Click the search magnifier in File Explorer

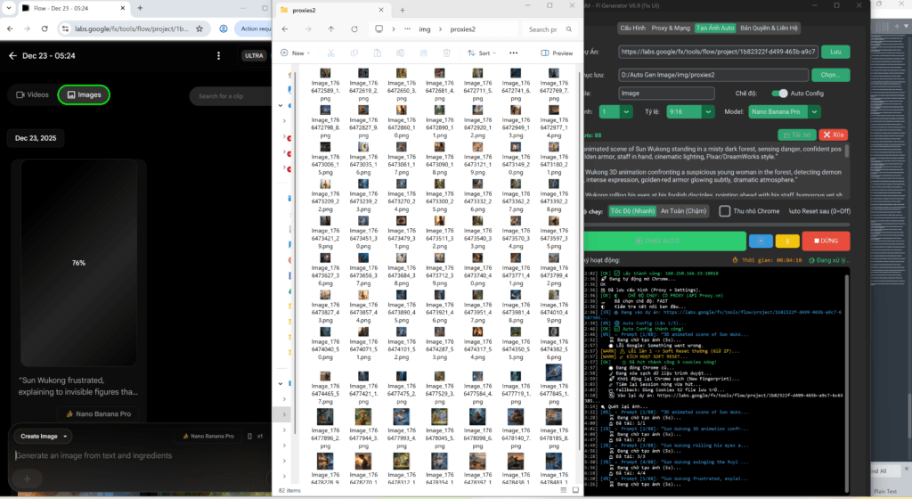tap(569, 29)
